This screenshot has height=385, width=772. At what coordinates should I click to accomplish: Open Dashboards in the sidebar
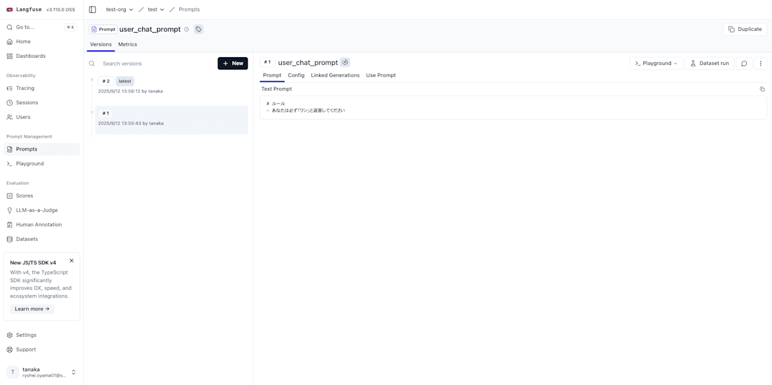[41, 56]
